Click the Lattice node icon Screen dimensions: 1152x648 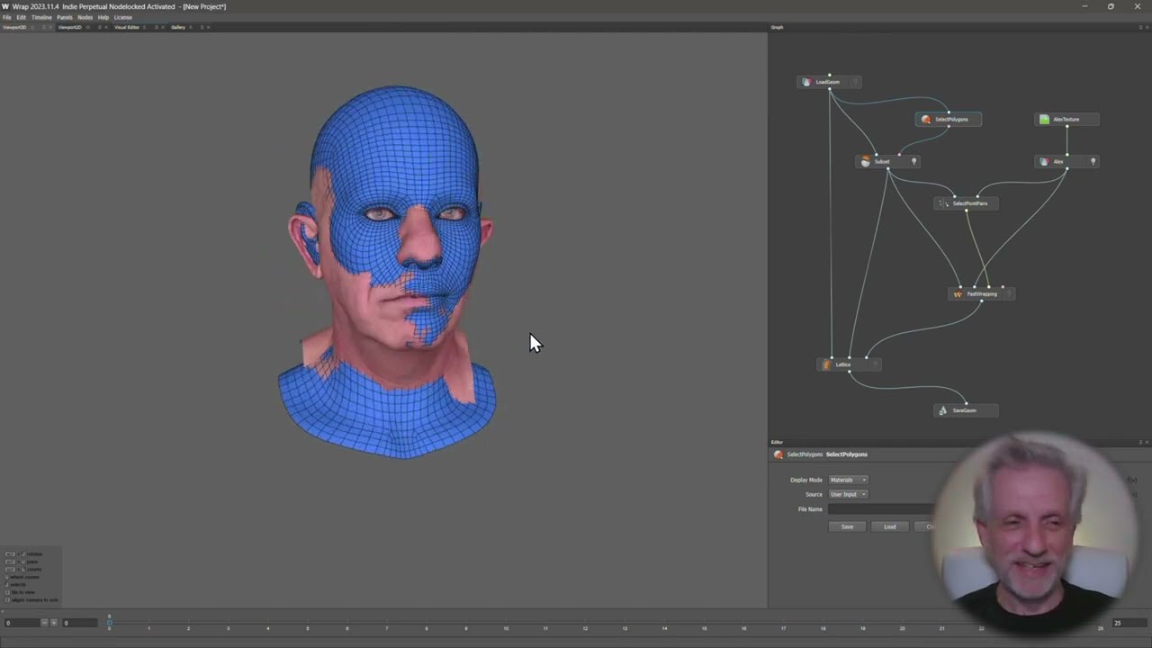[827, 364]
